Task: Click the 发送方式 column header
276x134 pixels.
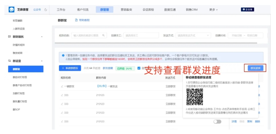Action: [x=170, y=78]
